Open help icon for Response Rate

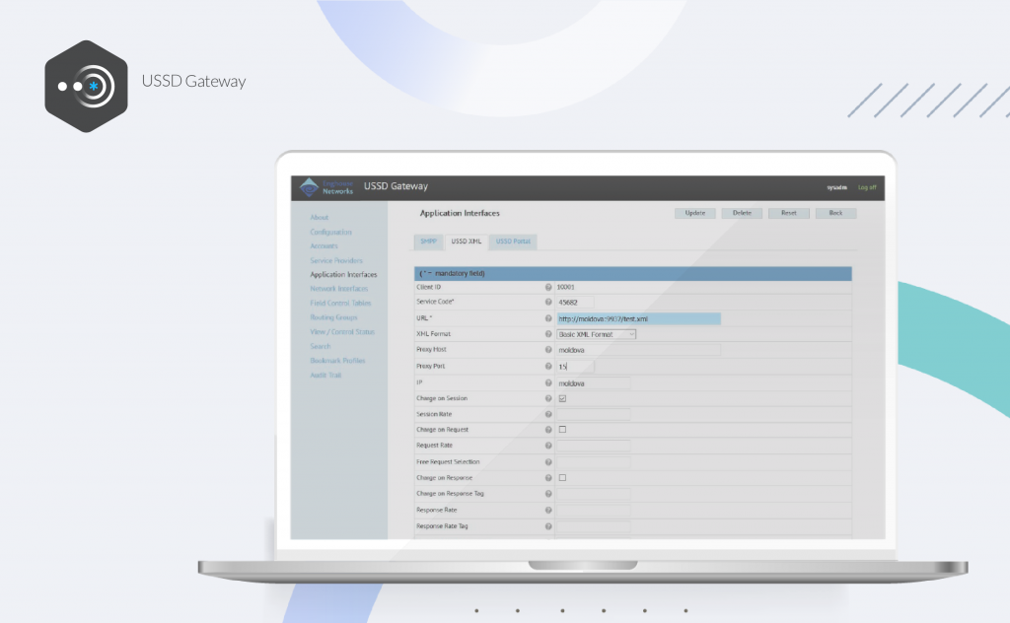[548, 510]
